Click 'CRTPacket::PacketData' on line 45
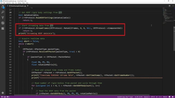Image resolution: width=175 pixels, height=98 pixels. [58, 57]
